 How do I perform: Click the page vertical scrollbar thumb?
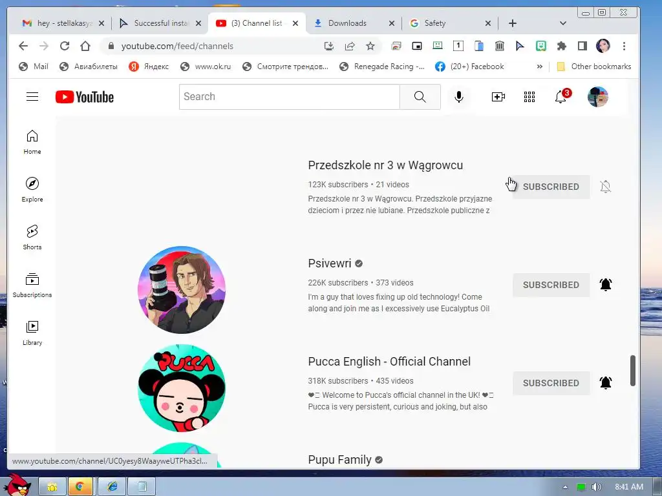[x=632, y=371]
